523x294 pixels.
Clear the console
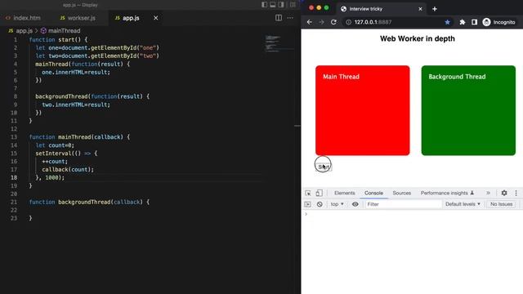point(320,204)
